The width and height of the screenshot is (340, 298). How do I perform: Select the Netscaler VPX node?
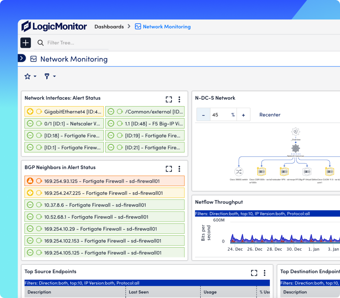tap(284, 172)
